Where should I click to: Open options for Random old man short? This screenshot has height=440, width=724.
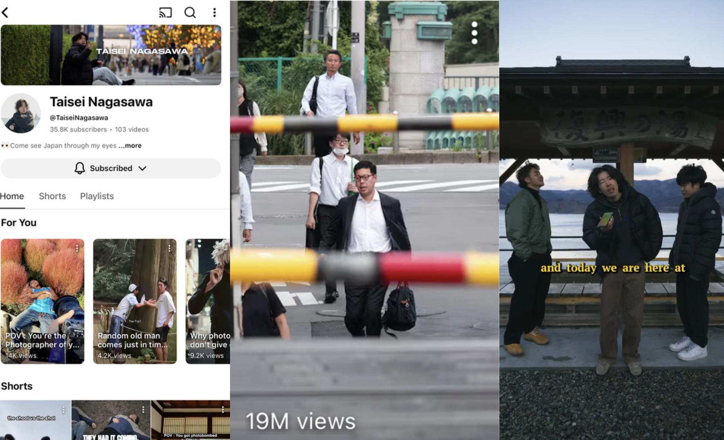(x=169, y=248)
